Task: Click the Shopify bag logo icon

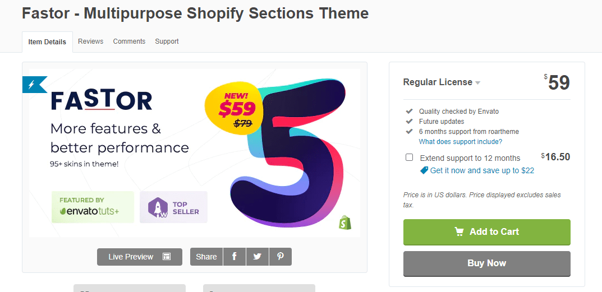Action: point(346,223)
